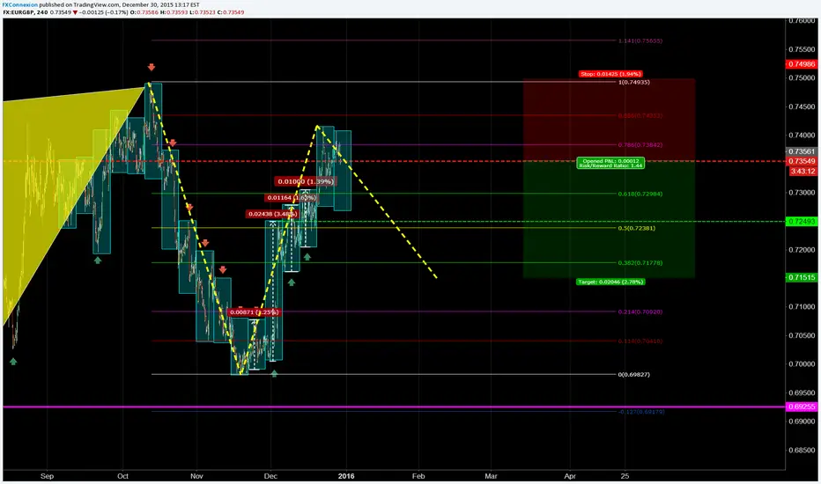Viewport: 821px width, 484px height.
Task: Select the 0.214(0.70920) Fibonacci label
Action: tap(640, 312)
